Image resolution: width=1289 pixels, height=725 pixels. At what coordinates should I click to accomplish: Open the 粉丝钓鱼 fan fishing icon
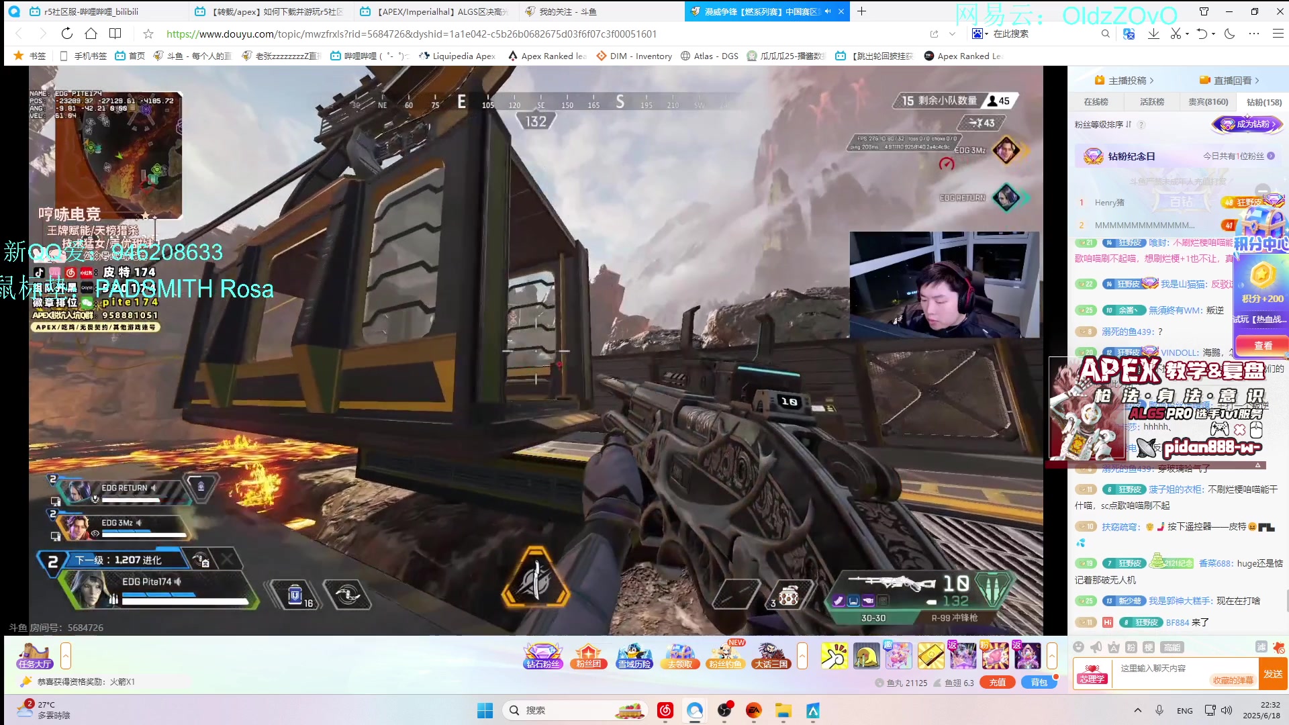pyautogui.click(x=726, y=656)
